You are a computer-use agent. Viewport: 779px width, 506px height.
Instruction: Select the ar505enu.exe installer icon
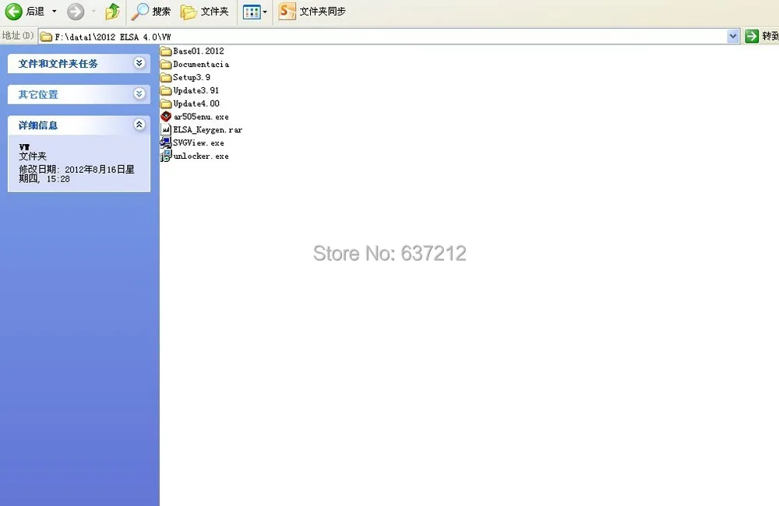coord(166,116)
